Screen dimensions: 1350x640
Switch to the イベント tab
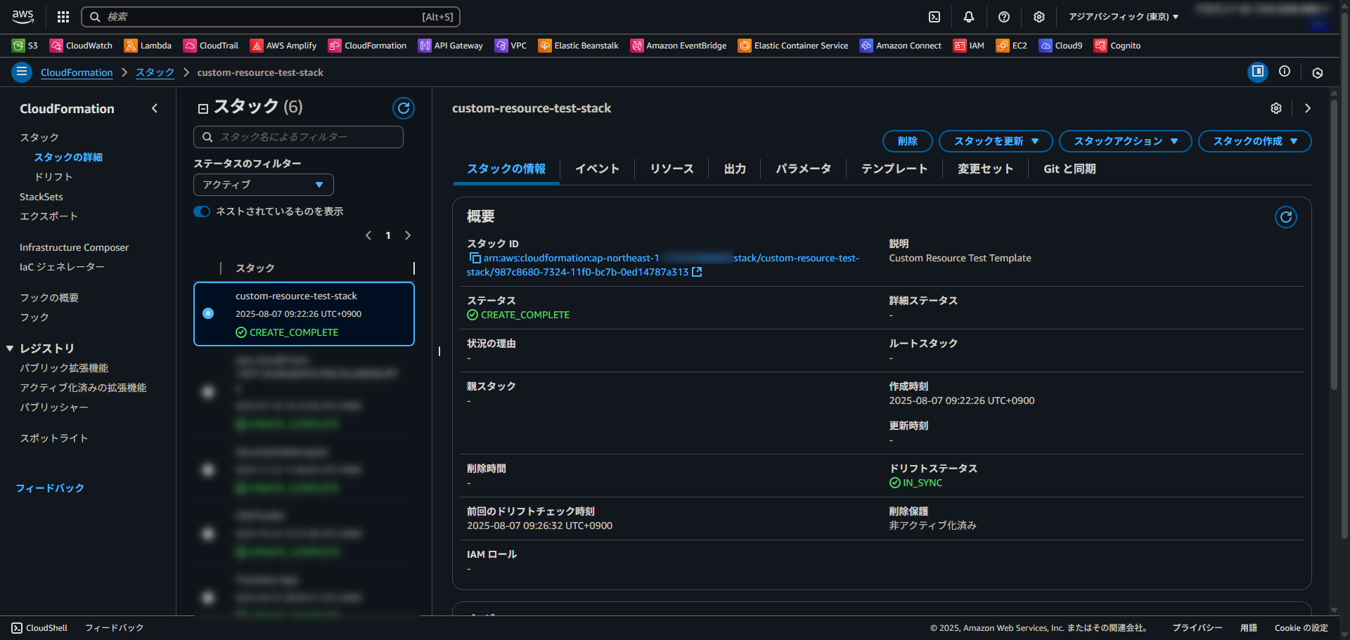(597, 169)
